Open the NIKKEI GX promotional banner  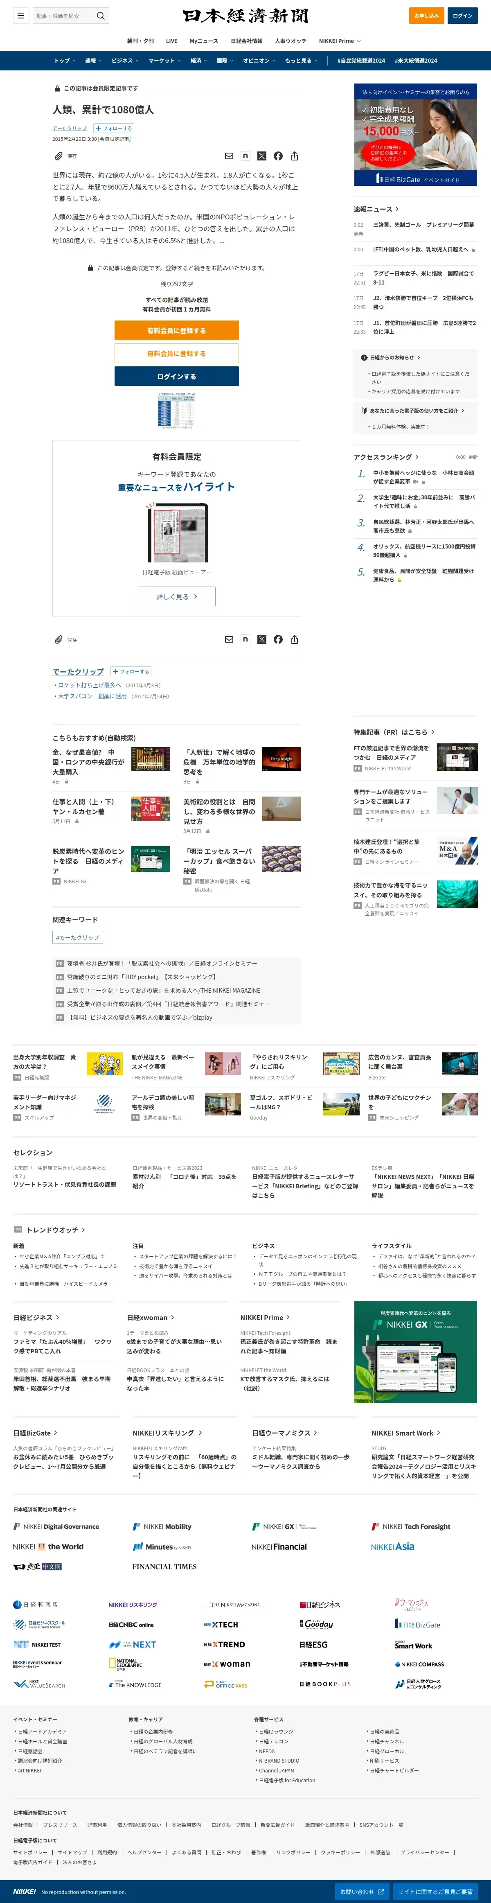(x=416, y=1352)
